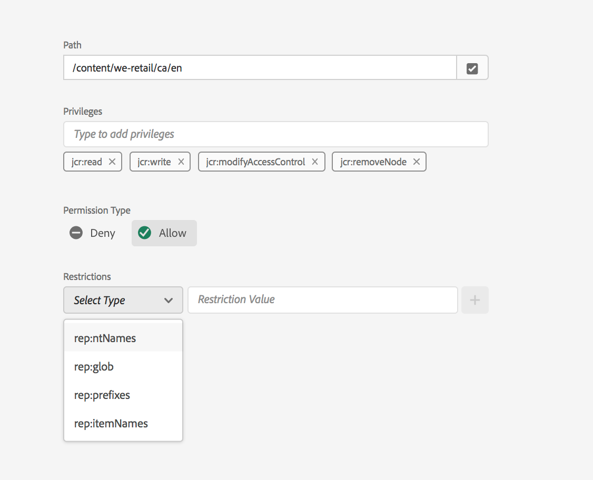The image size is (593, 480).
Task: Pick rep:prefixes from the dropdown list
Action: click(x=102, y=395)
